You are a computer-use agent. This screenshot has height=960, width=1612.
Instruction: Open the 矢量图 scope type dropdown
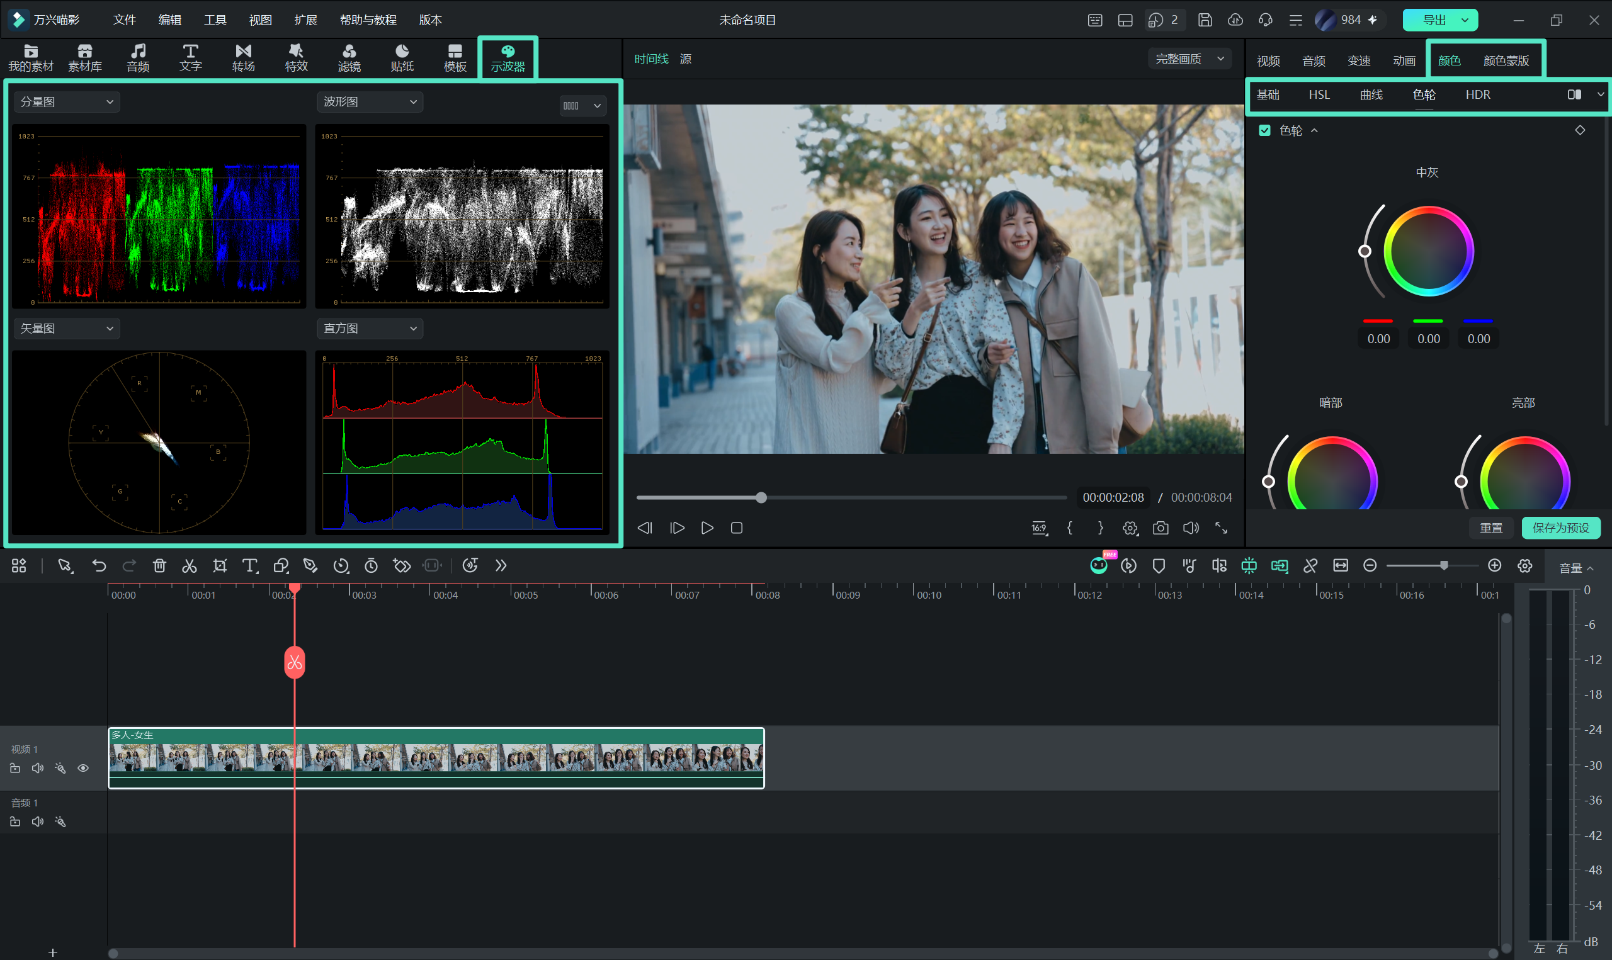coord(67,329)
